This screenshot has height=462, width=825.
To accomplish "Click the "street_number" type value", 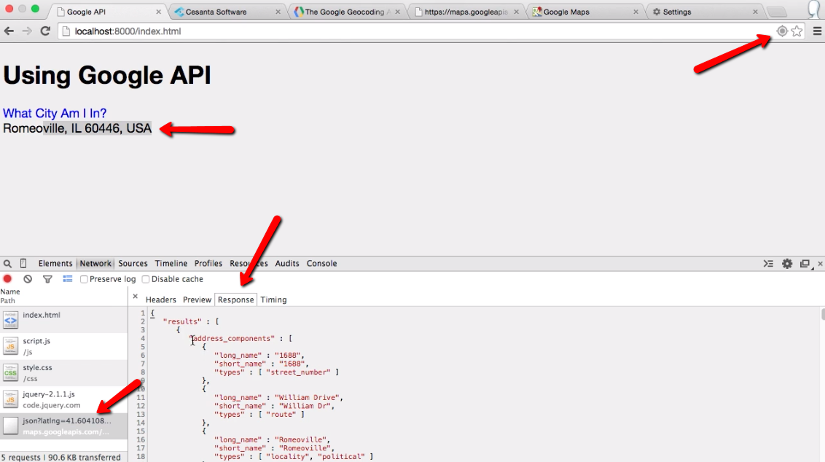I will pyautogui.click(x=298, y=372).
